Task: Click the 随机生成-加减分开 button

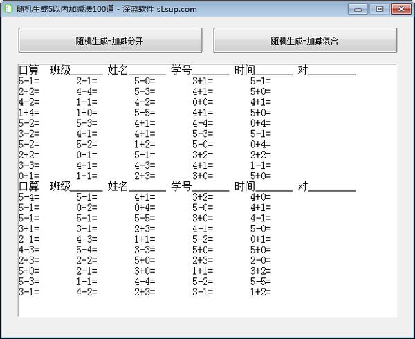Action: point(110,41)
